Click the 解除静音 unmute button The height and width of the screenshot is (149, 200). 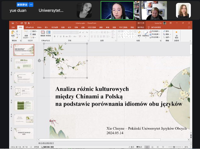coord(22,5)
